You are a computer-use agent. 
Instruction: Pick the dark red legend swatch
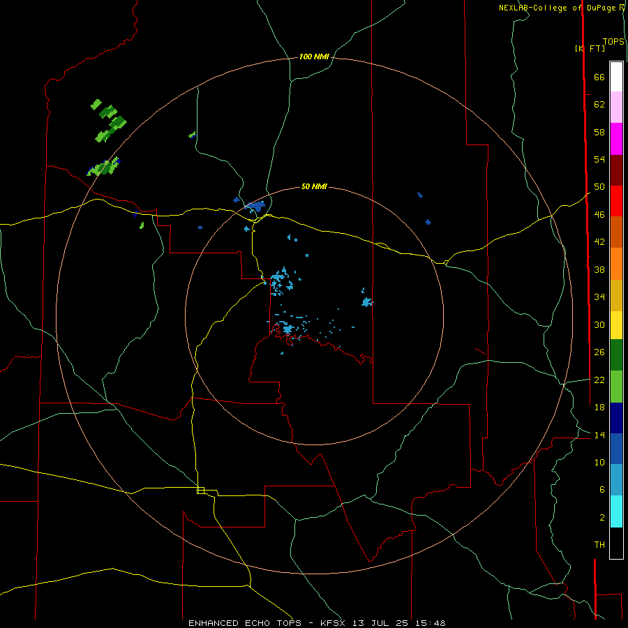(x=616, y=170)
